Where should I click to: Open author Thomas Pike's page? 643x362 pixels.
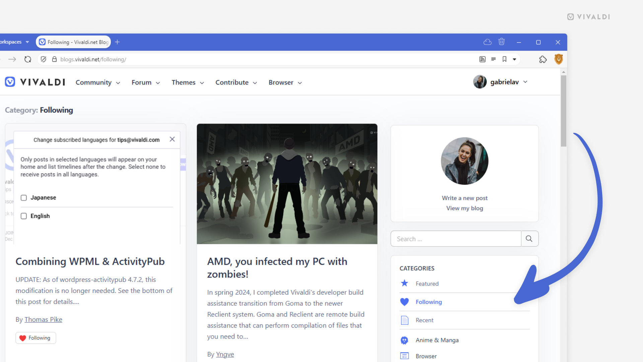pyautogui.click(x=43, y=319)
